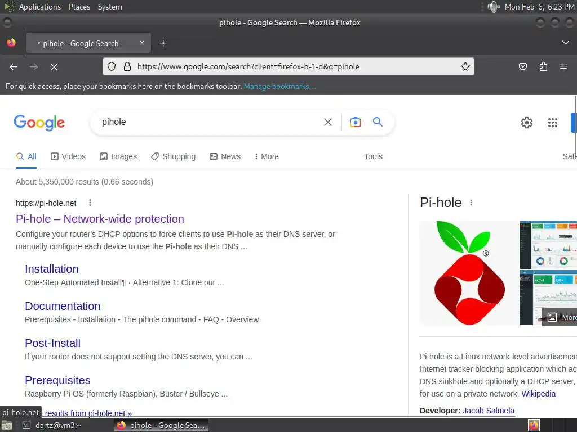Open the Firefox hamburger menu
The image size is (577, 432).
(x=563, y=66)
